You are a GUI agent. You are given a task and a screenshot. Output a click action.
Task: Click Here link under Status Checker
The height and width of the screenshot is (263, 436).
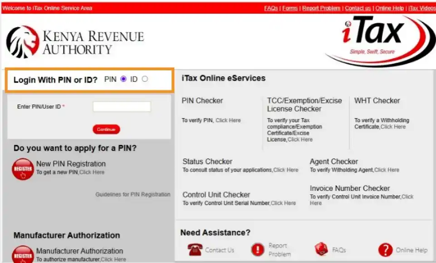click(x=285, y=170)
